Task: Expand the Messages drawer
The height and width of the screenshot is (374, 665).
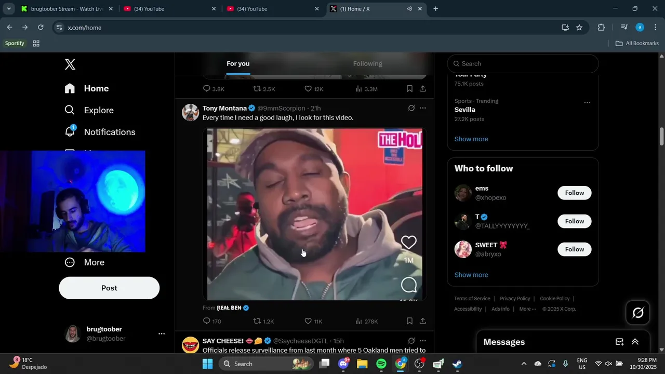Action: point(635,342)
